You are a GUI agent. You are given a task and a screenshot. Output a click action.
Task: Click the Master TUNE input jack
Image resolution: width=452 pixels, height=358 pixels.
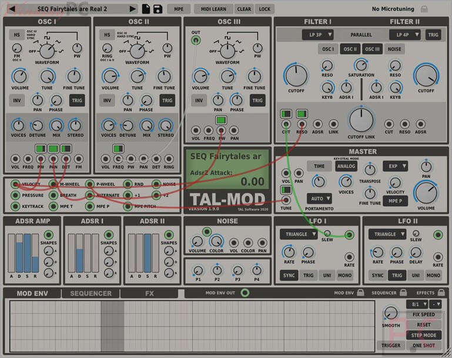click(286, 200)
